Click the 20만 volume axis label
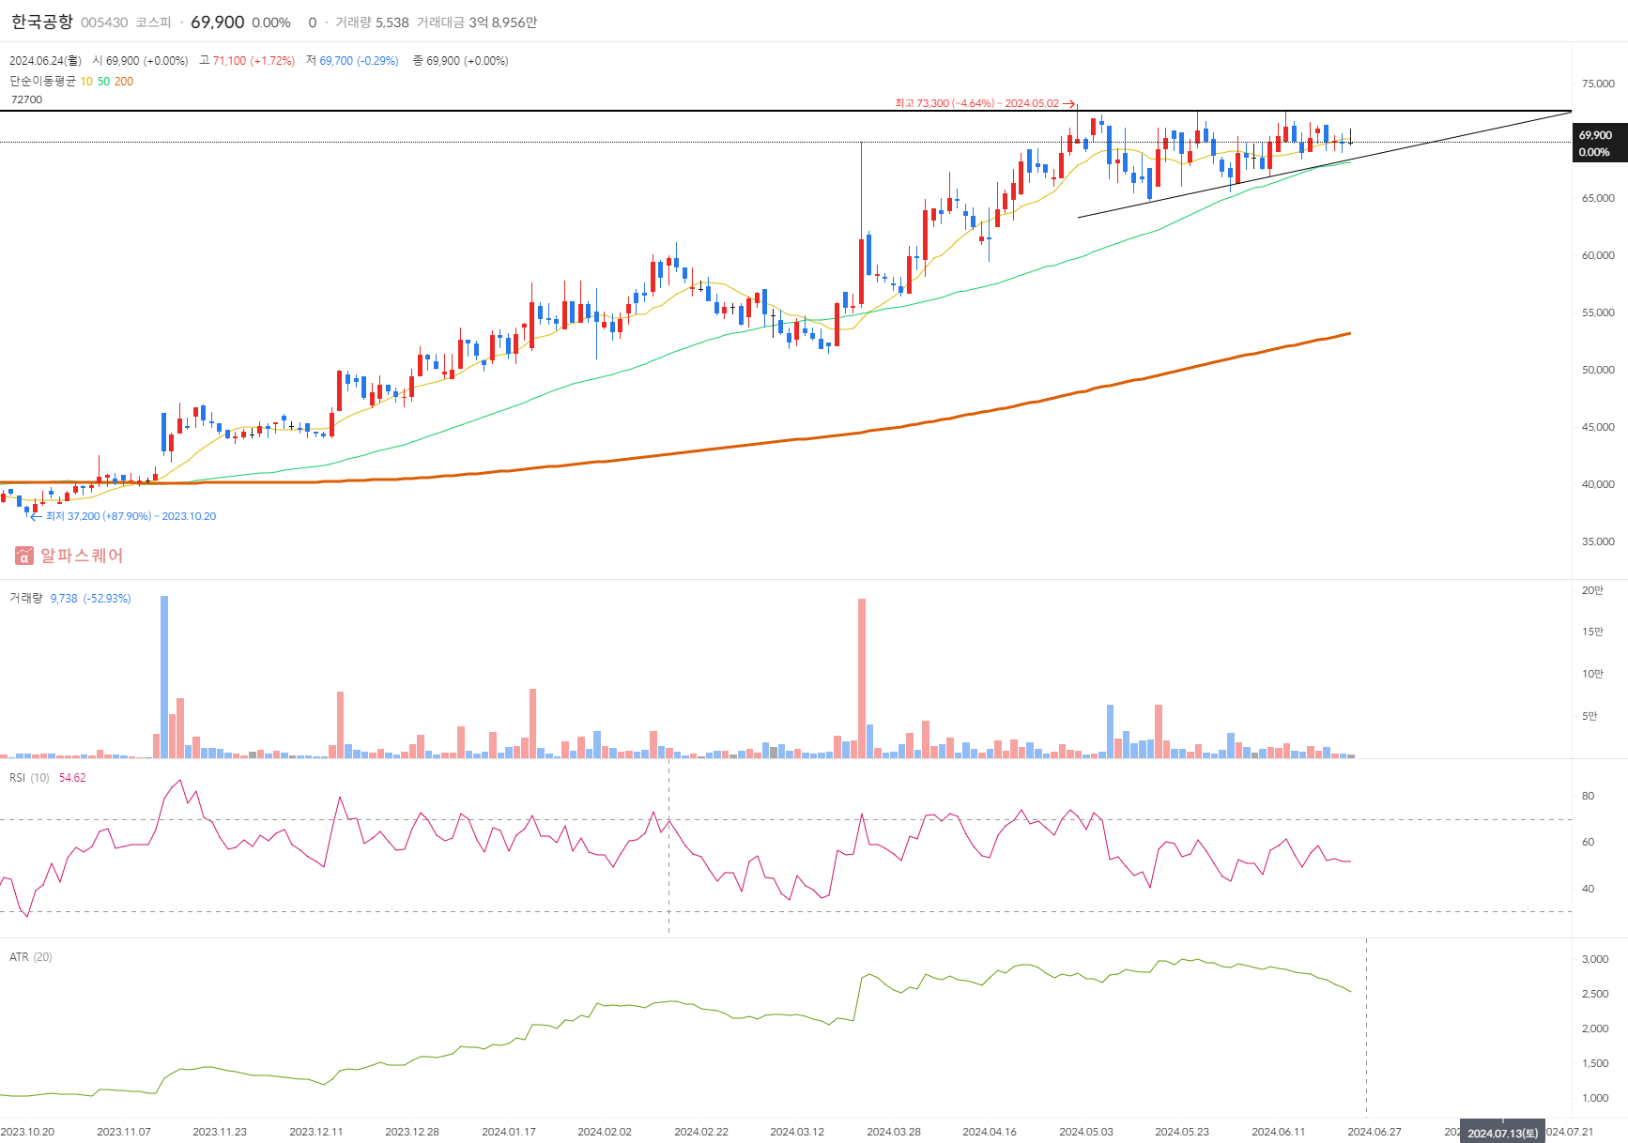 point(1592,590)
